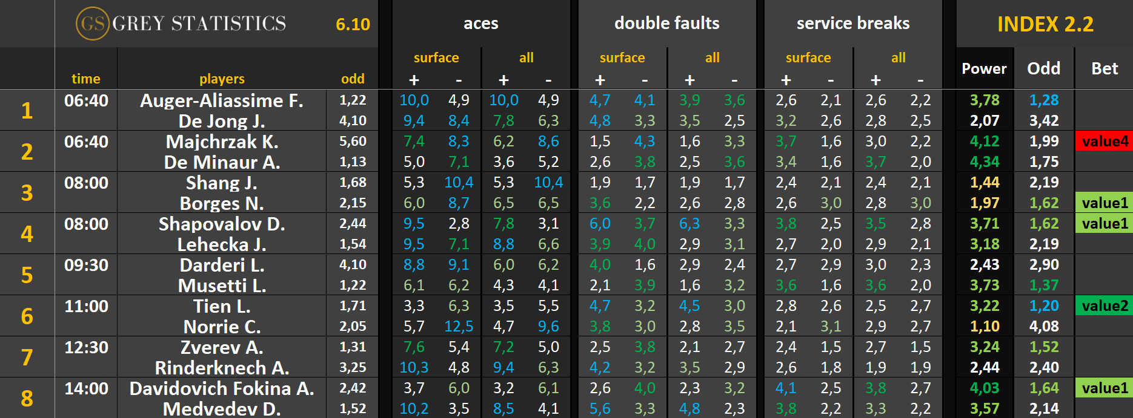Click value1 bet cell for Davidovich Fokina

click(x=1105, y=388)
